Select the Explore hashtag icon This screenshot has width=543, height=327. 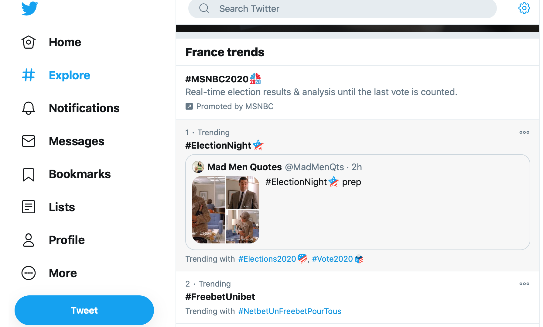click(29, 75)
